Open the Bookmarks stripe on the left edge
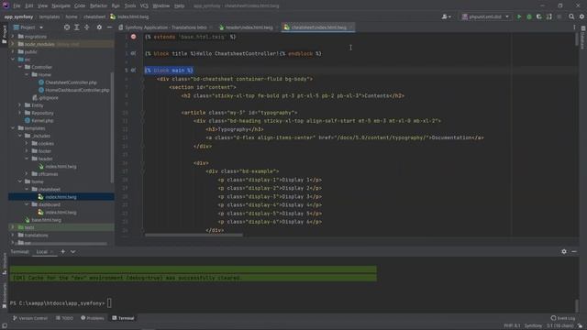Screen dimensions: 587x330 [4, 295]
